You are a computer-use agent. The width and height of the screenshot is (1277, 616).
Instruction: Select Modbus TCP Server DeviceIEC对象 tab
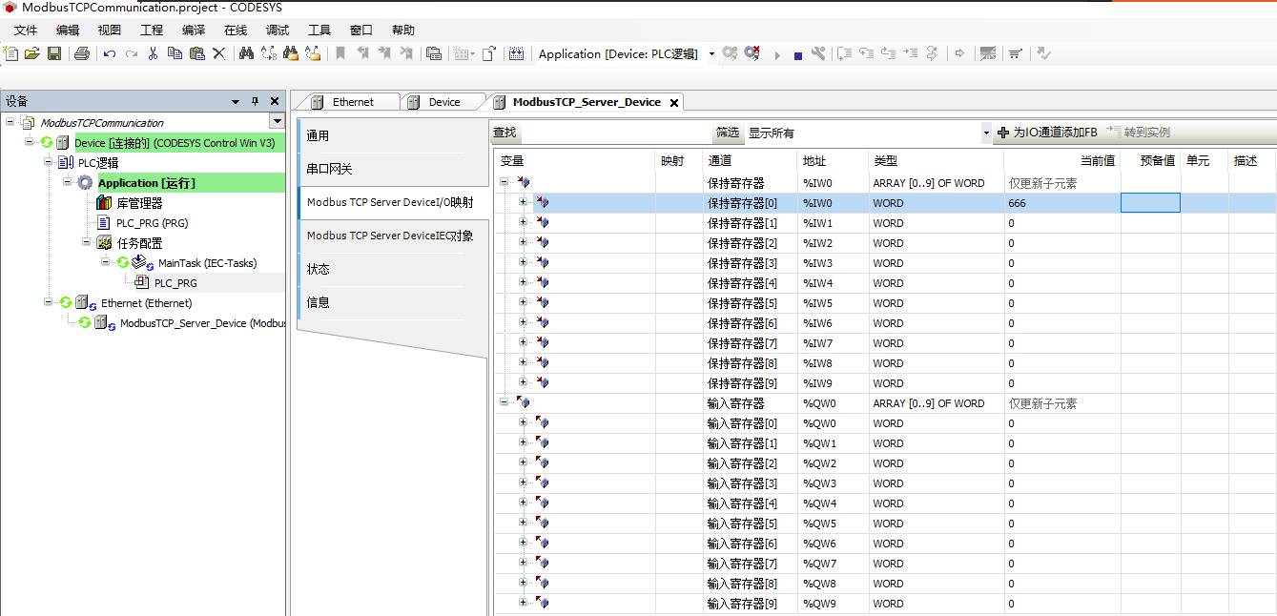click(391, 236)
